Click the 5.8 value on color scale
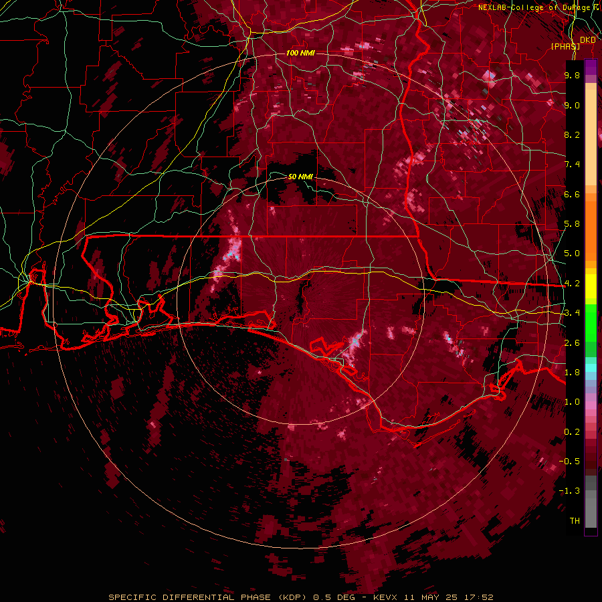The image size is (602, 602). (x=572, y=224)
